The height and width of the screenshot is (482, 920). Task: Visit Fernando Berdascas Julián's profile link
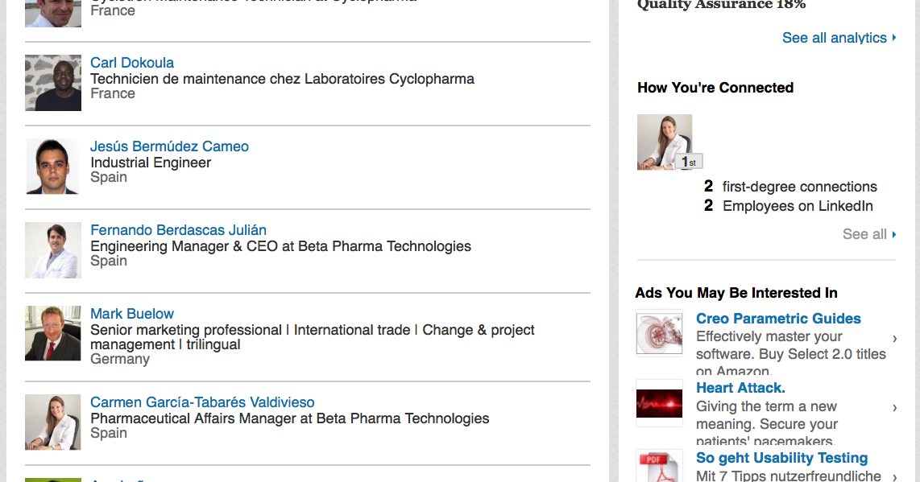pyautogui.click(x=178, y=230)
